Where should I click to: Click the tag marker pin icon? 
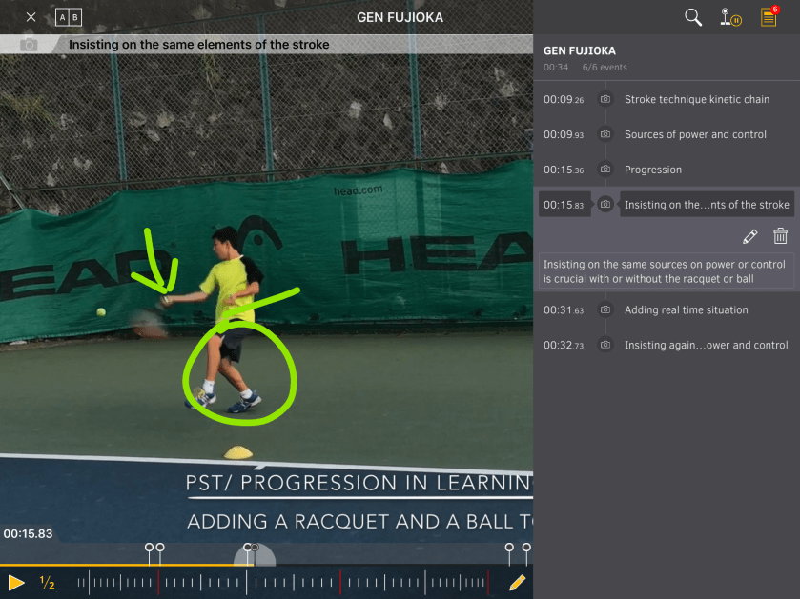pyautogui.click(x=730, y=17)
